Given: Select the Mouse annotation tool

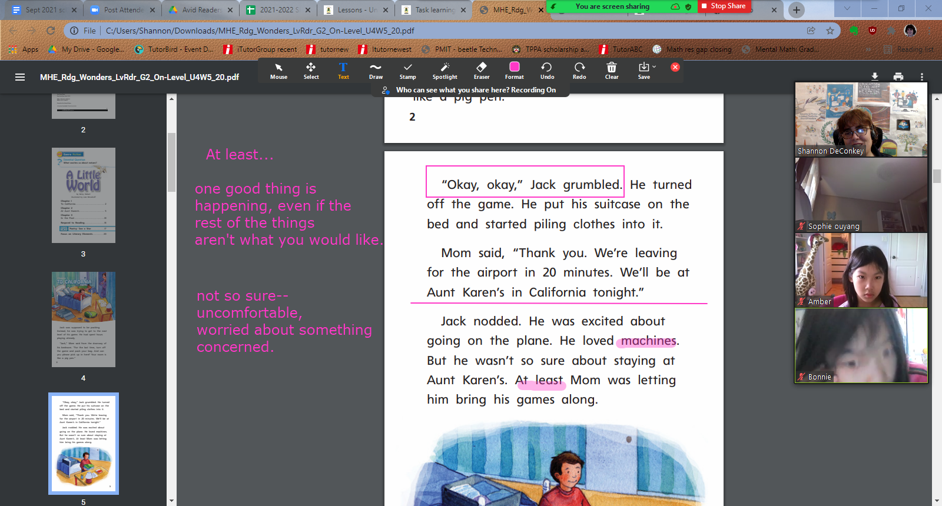Looking at the screenshot, I should click(278, 71).
